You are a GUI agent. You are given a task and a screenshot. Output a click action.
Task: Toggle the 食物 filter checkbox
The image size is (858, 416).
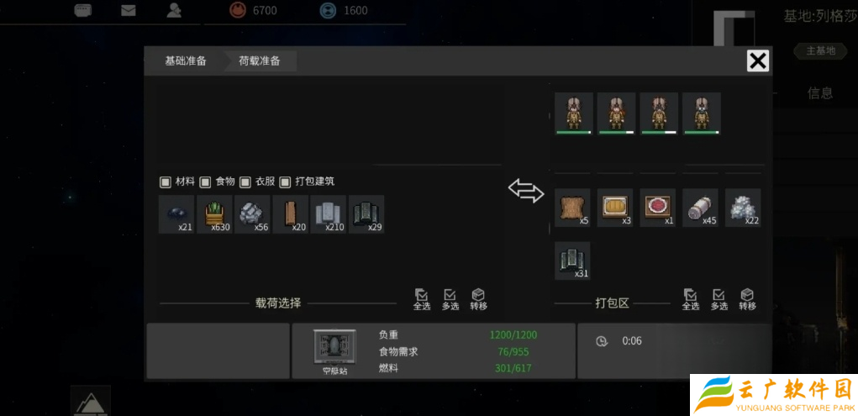(x=205, y=182)
